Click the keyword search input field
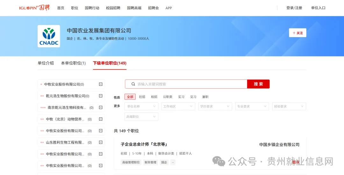The height and width of the screenshot is (175, 344). (x=186, y=84)
